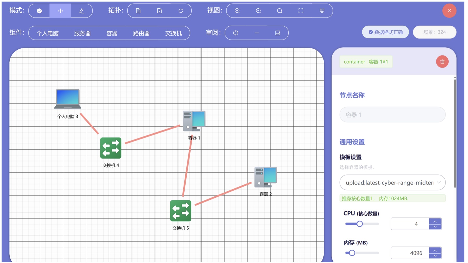This screenshot has width=468, height=263.
Task: Click the magnet snap icon
Action: point(322,11)
